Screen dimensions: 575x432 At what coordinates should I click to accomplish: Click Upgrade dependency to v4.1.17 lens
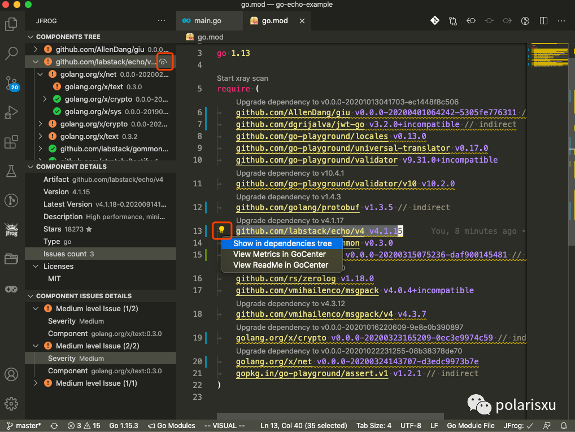[x=290, y=220]
